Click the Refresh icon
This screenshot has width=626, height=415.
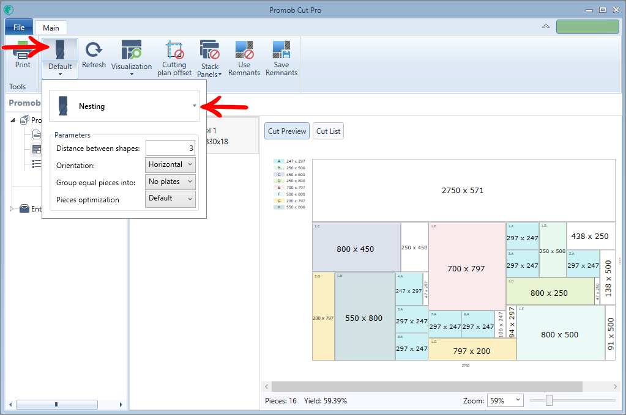[94, 50]
